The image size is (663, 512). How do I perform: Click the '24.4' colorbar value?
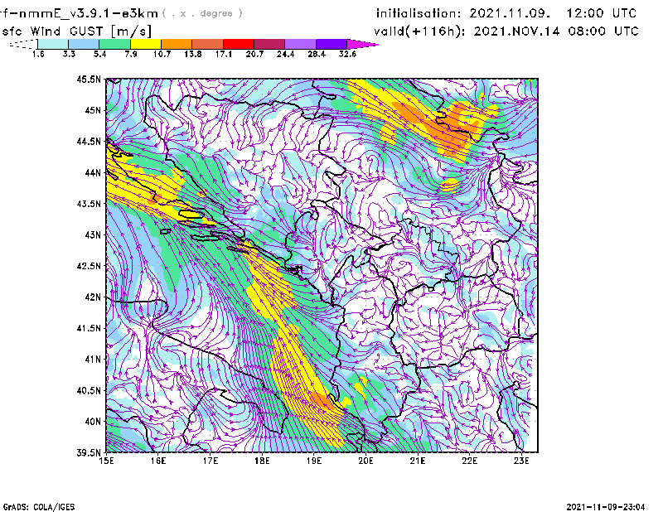pos(285,54)
